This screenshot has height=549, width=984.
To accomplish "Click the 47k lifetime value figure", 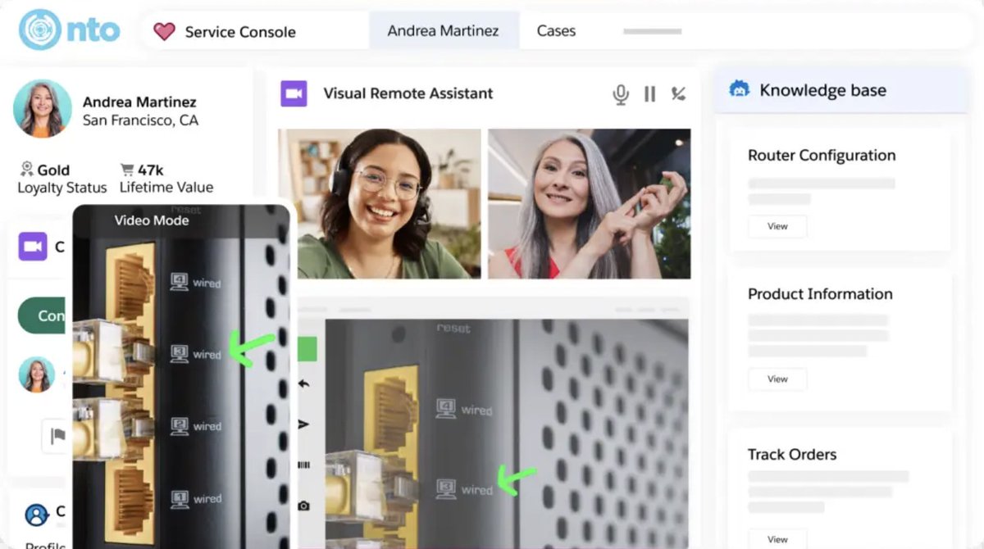I will [151, 170].
